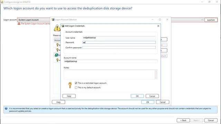Click the Confirm password field
The width and height of the screenshot is (221, 124).
pos(119,48)
